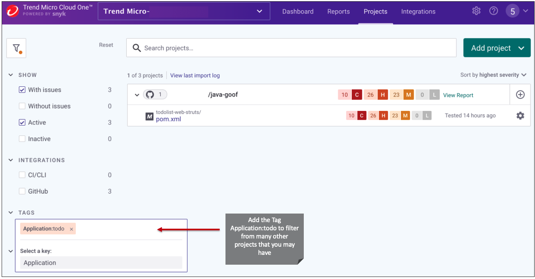The image size is (535, 279).
Task: Click the high H badge on java-goof row
Action: [382, 95]
